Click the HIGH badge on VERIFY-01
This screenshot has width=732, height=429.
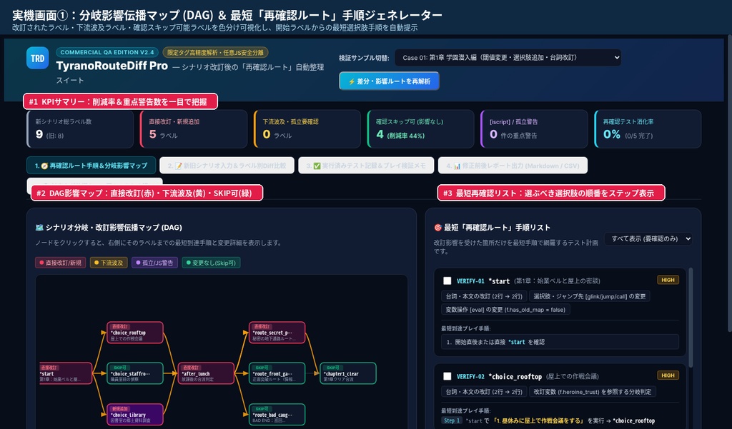[668, 280]
